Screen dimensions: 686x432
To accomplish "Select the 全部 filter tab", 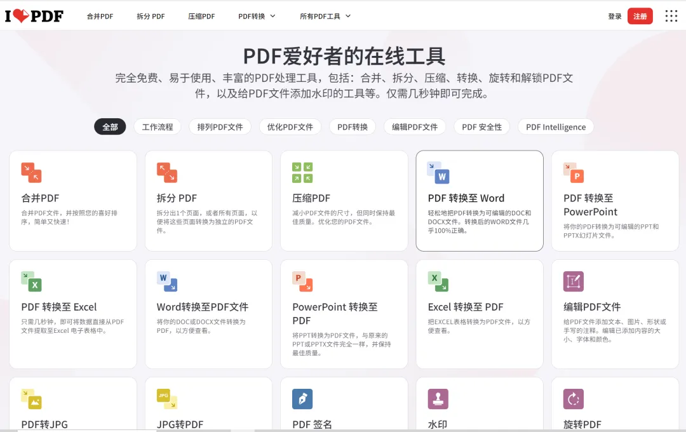I will [x=110, y=127].
